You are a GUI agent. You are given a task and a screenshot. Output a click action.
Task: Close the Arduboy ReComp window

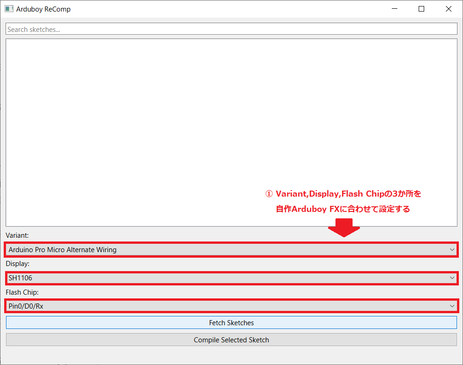pyautogui.click(x=448, y=9)
